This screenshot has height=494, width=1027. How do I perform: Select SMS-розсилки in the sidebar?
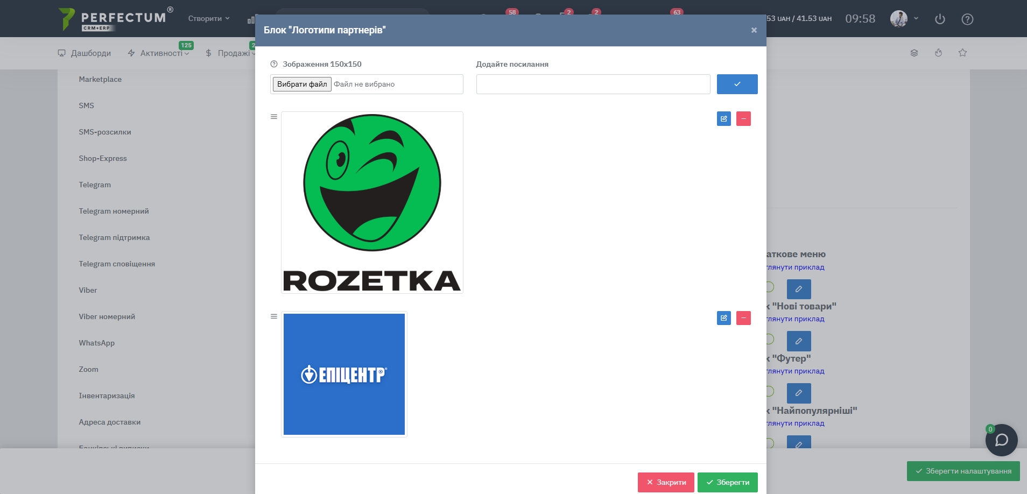click(105, 132)
